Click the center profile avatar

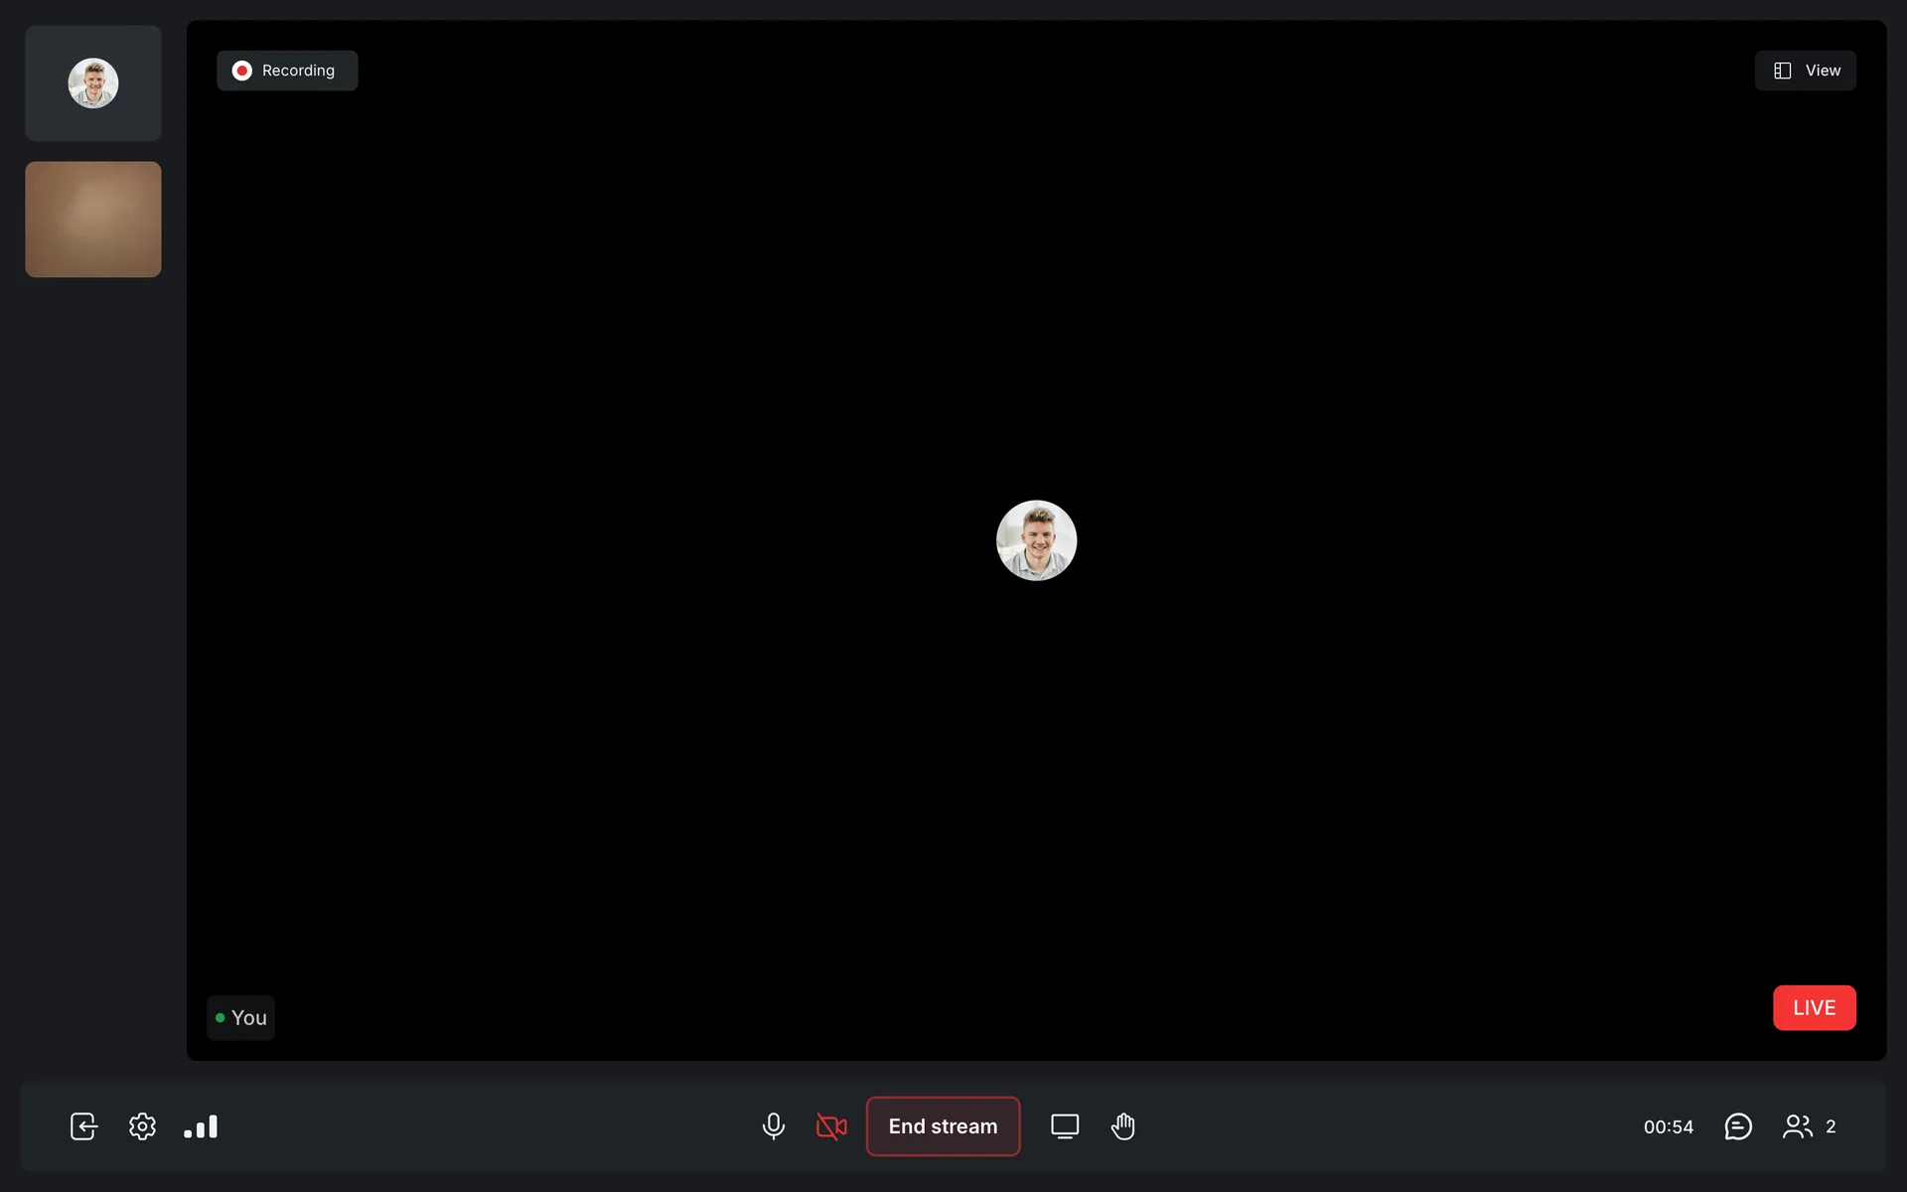pos(1036,540)
